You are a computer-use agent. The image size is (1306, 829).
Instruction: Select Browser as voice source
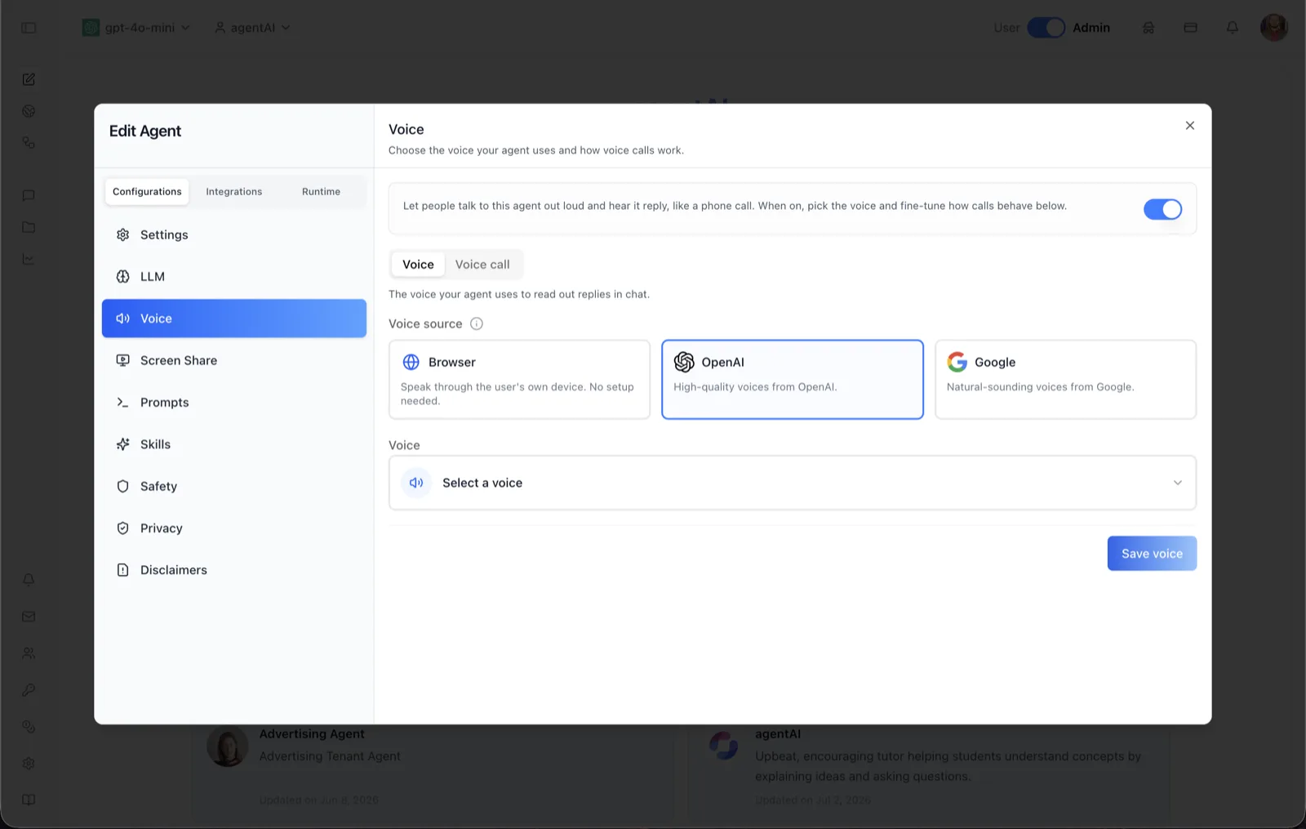coord(519,380)
